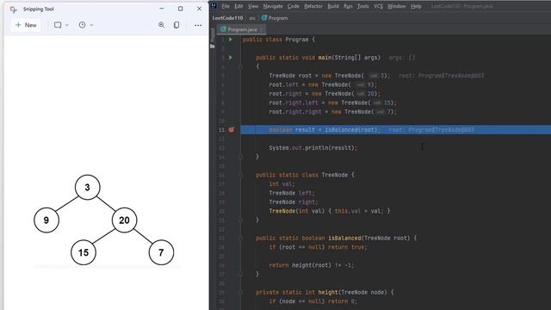Click the src breadcrumb
551x310 pixels.
252,18
